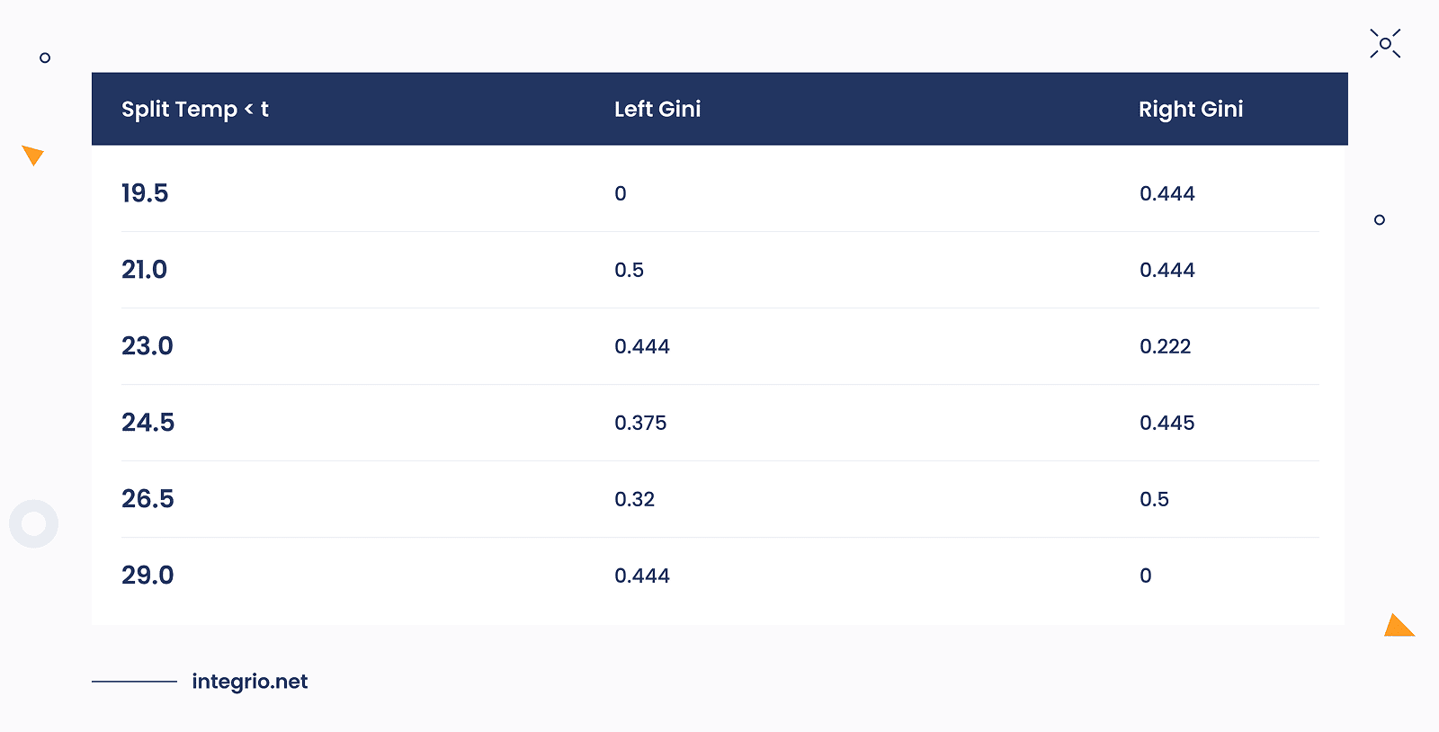Viewport: 1439px width, 732px height.
Task: Click the gray ring beside the 26.5 row
Action: coord(34,523)
